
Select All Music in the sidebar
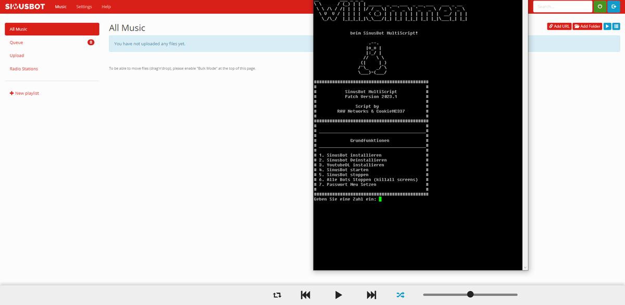(x=52, y=29)
